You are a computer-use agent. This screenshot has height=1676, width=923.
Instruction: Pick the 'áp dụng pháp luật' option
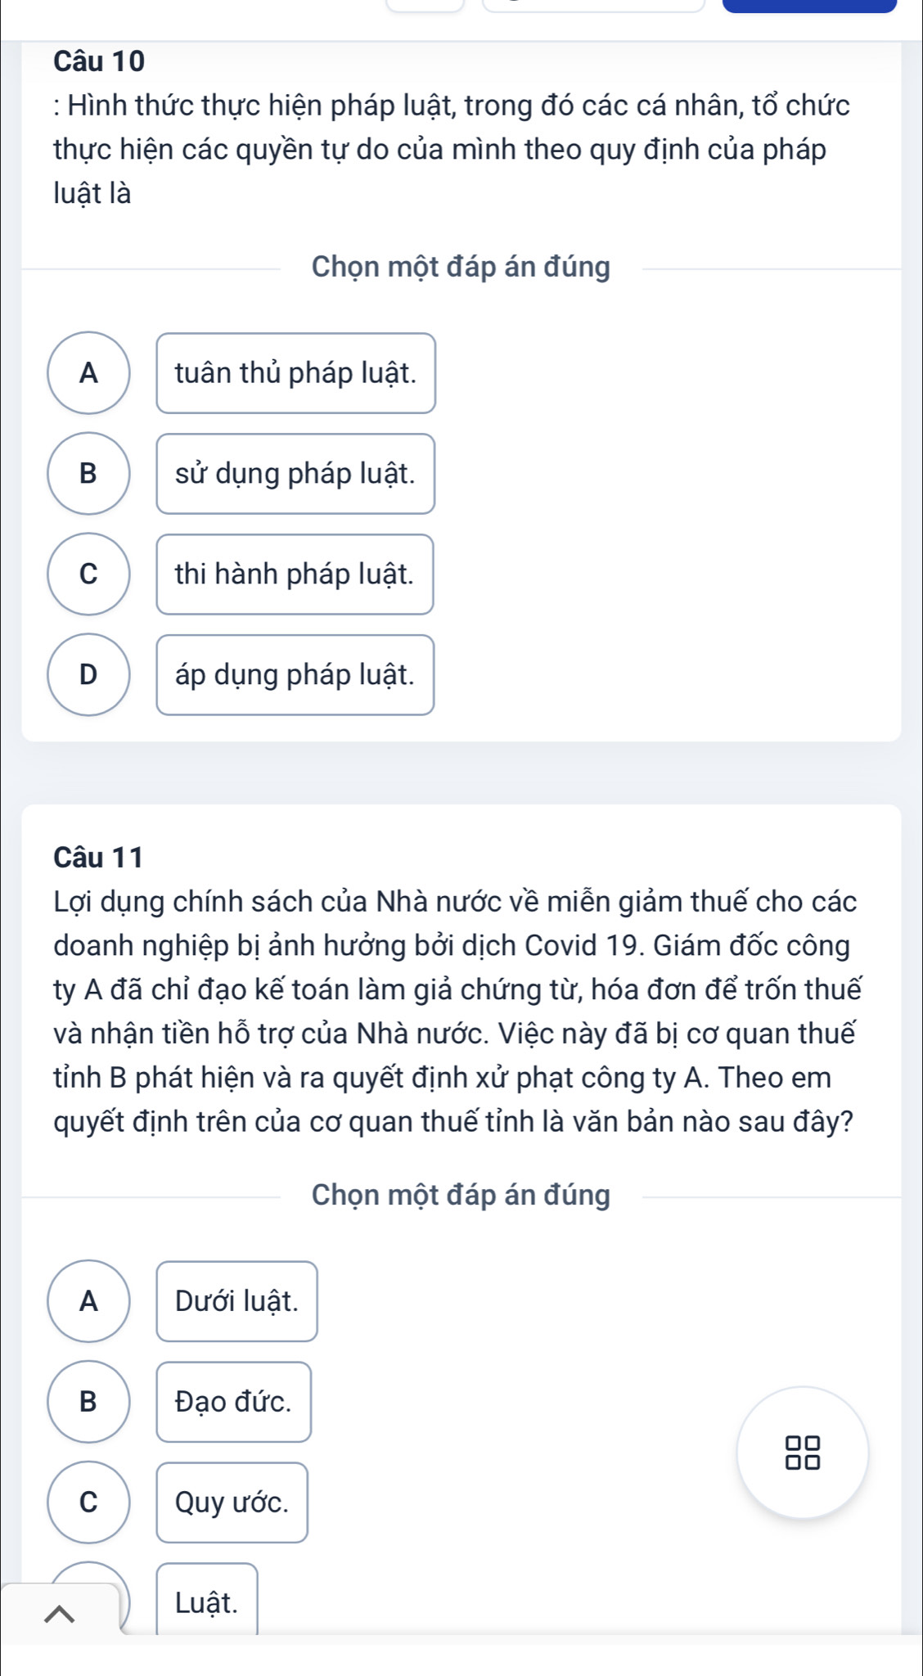click(x=295, y=675)
